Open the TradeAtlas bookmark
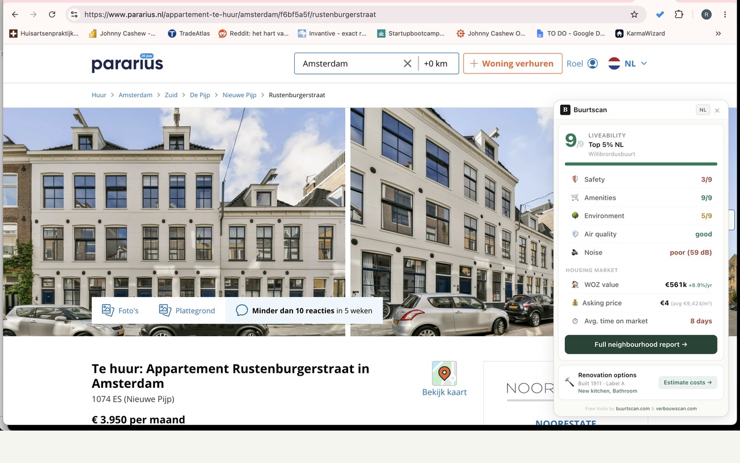The height and width of the screenshot is (463, 740). (x=189, y=34)
